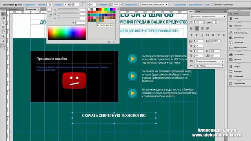Open the color picker panel menu
Viewport: 251px width, 141px height.
(x=118, y=9)
